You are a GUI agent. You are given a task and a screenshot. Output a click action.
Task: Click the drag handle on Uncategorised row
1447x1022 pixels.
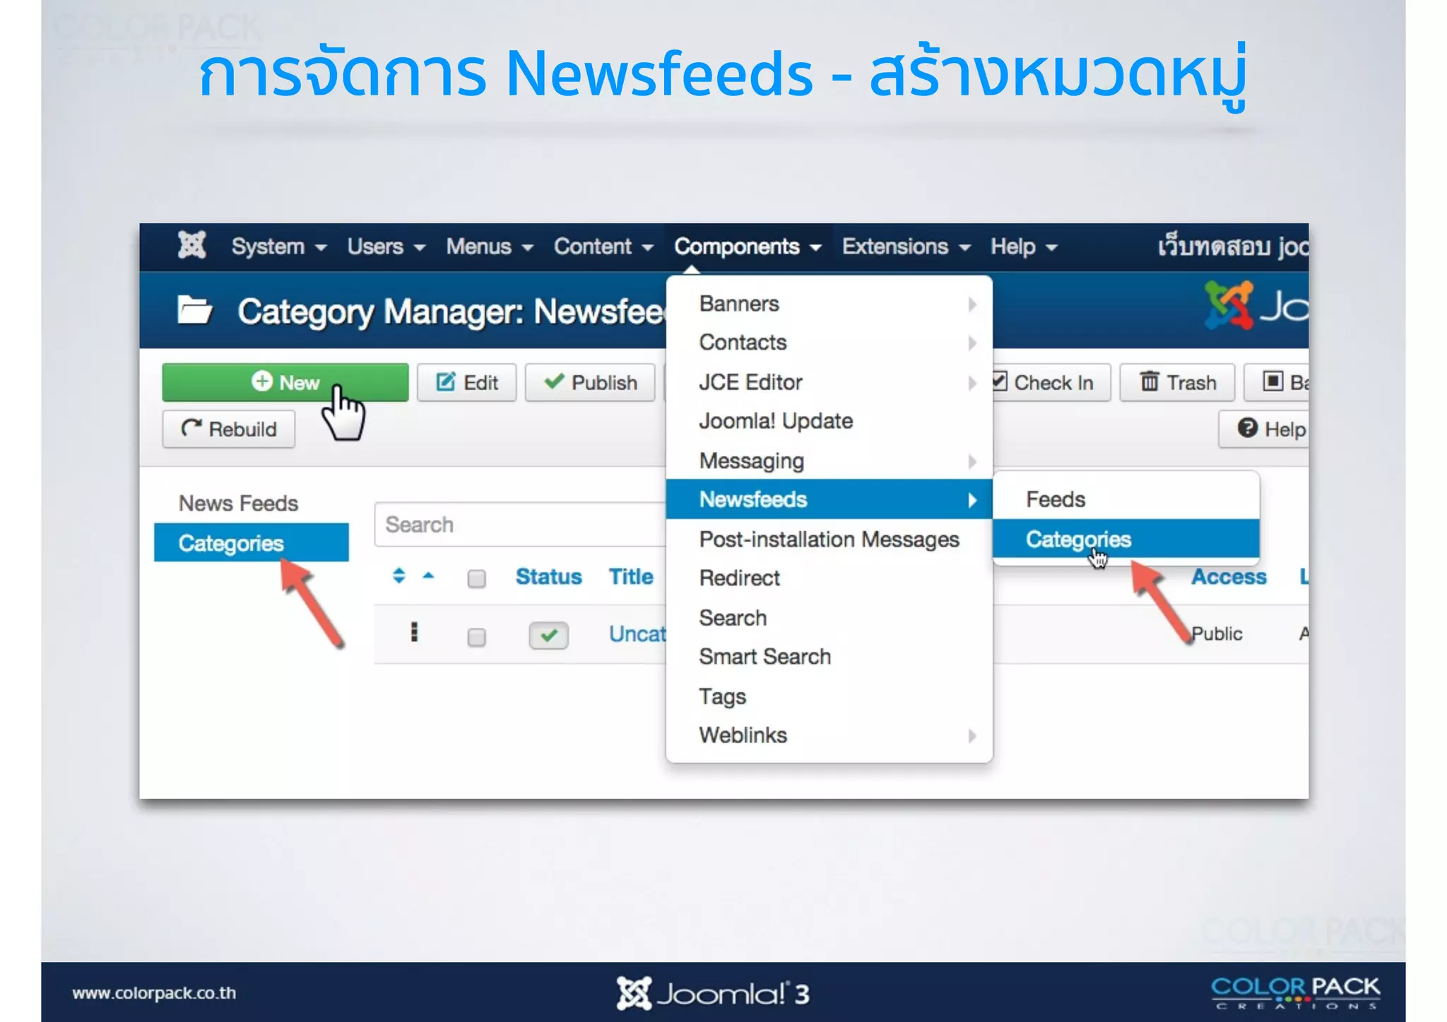[414, 632]
